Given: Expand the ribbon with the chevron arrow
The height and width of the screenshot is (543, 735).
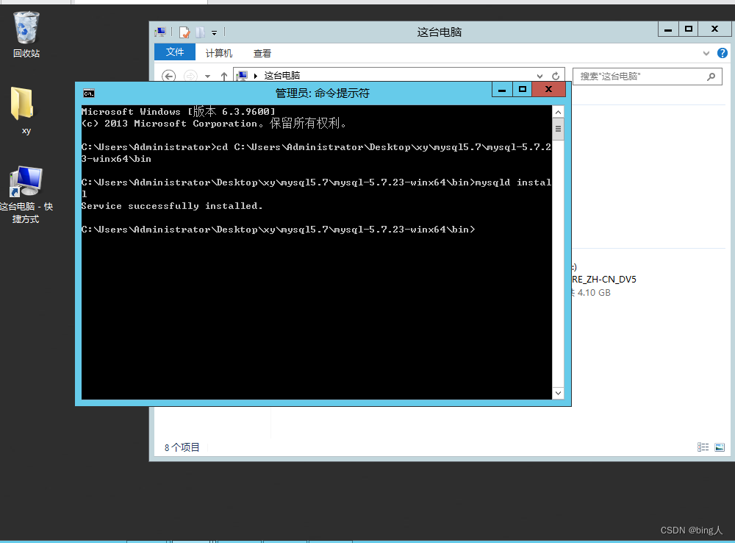Looking at the screenshot, I should point(706,53).
